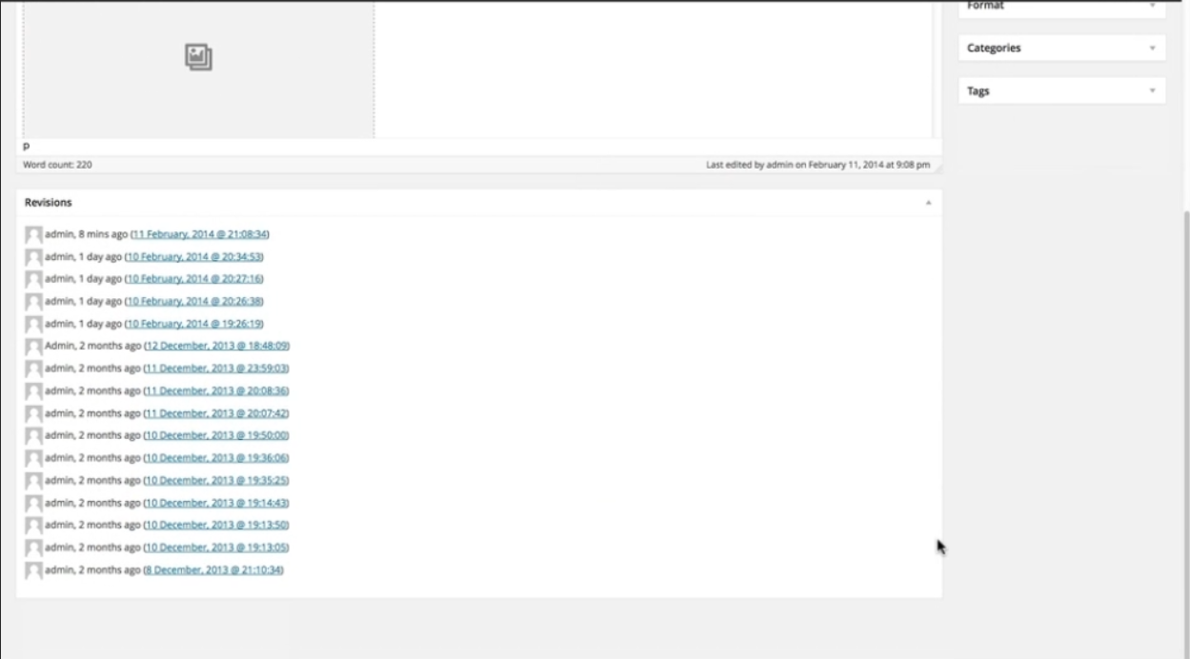
Task: Click avatar beside 10 December 19:13:50 revision
Action: 34,526
